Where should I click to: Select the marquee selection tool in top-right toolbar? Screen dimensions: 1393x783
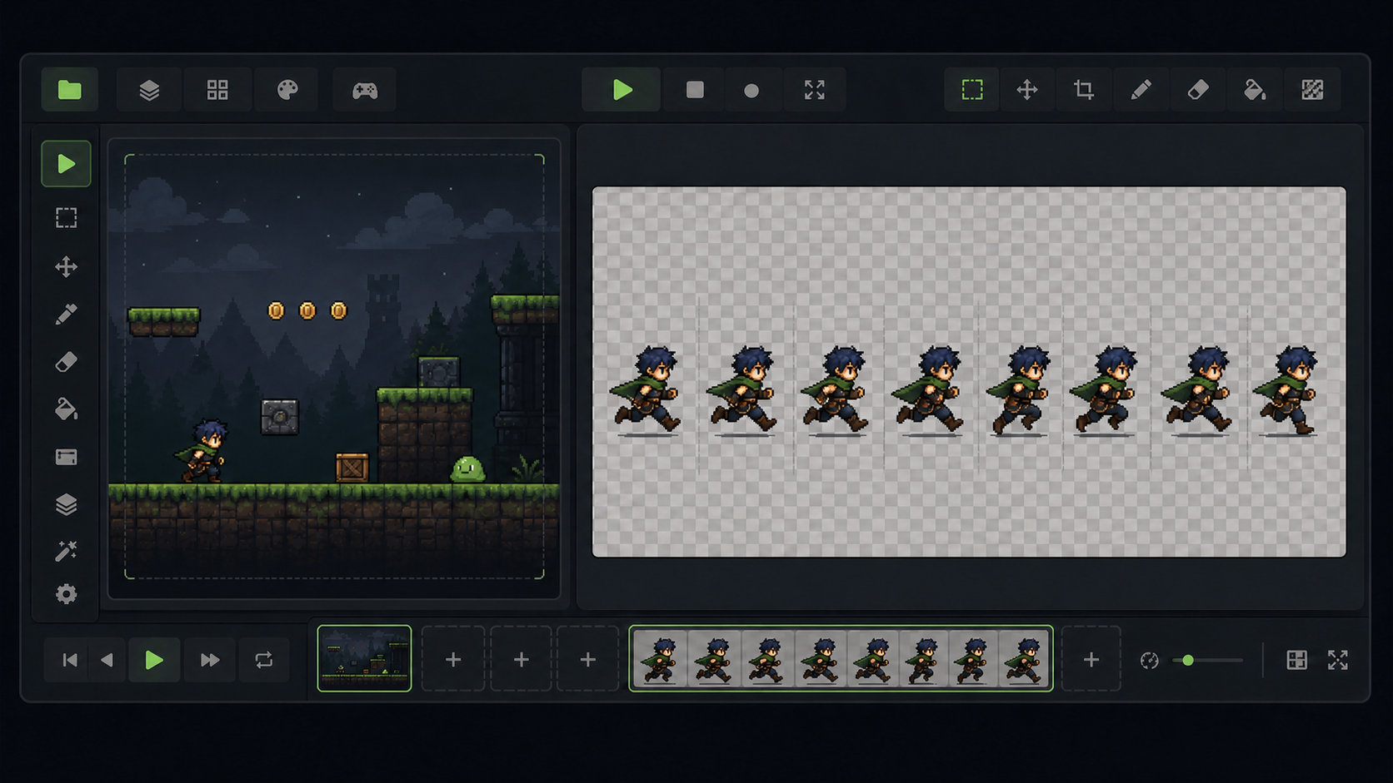(971, 90)
